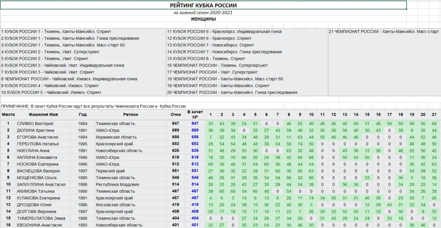Select the name "КАПЛИНА Елизавета"
This screenshot has width=441, height=228.
click(36, 157)
